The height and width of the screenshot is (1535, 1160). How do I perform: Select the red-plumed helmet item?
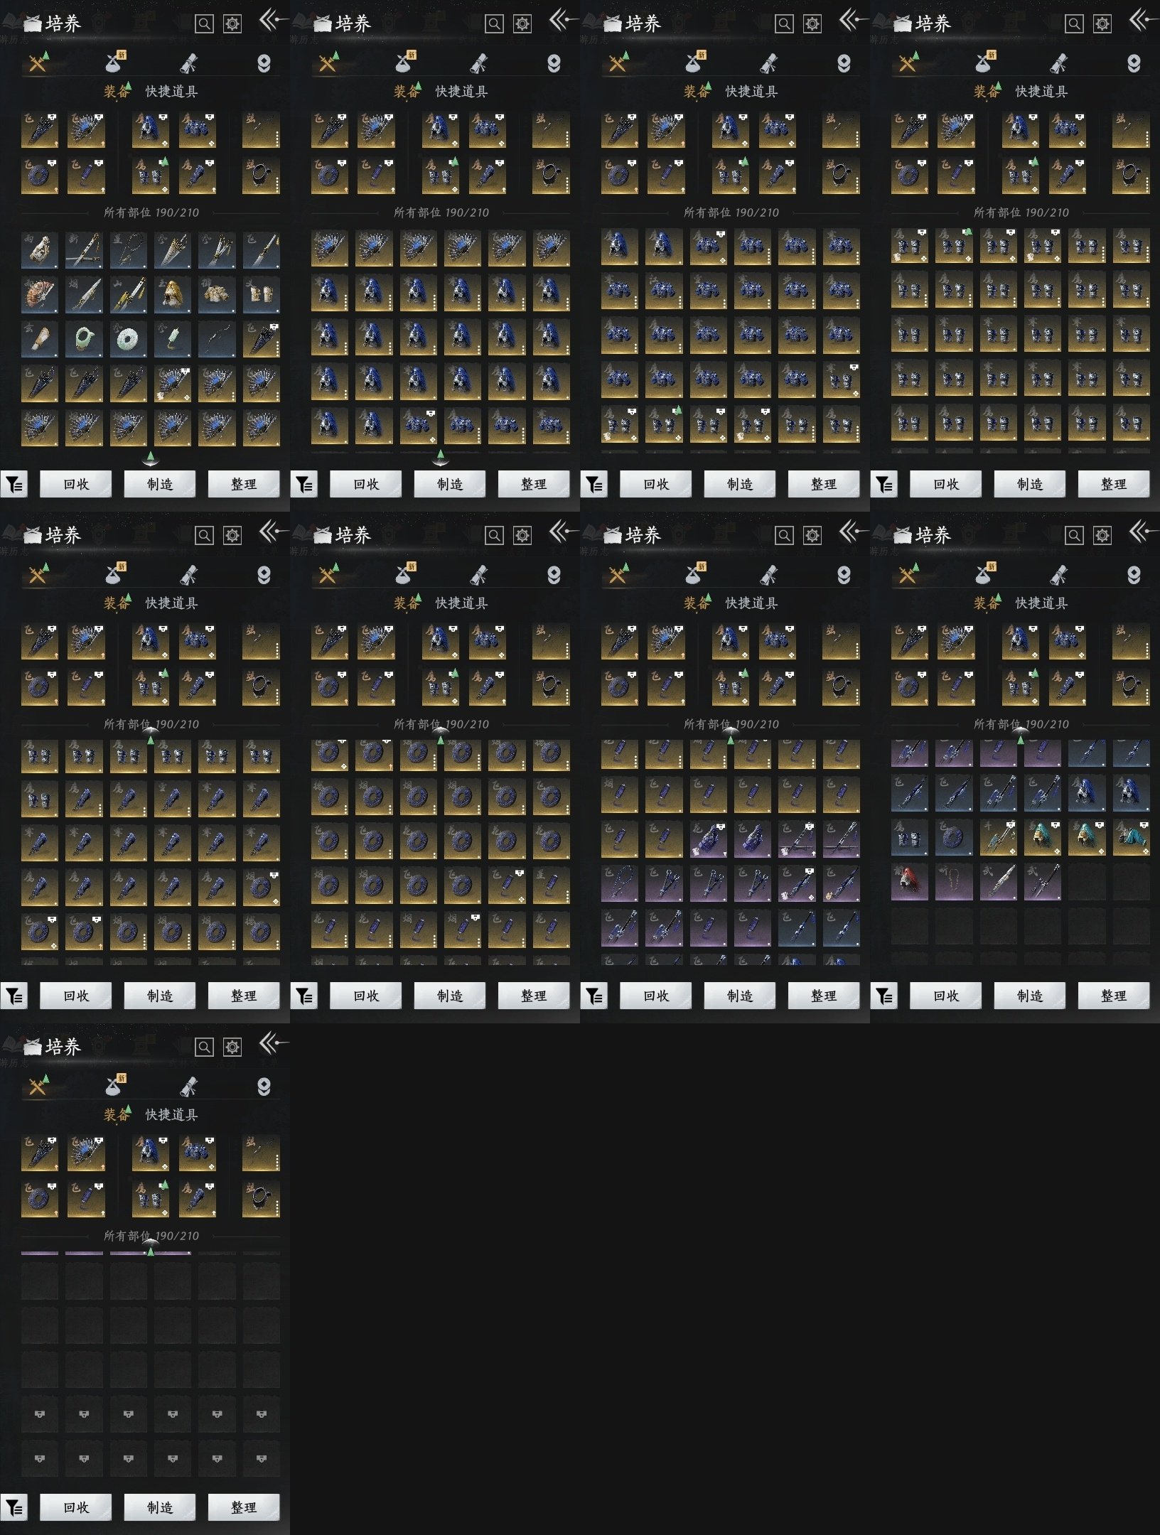coord(909,882)
